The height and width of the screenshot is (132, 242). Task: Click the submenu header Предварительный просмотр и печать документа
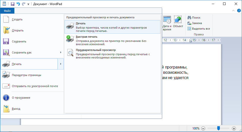tap(100, 17)
